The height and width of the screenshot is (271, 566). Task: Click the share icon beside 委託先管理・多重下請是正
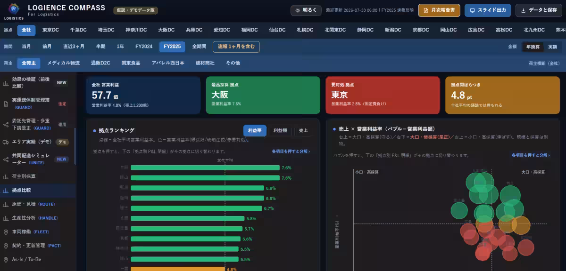(6, 125)
